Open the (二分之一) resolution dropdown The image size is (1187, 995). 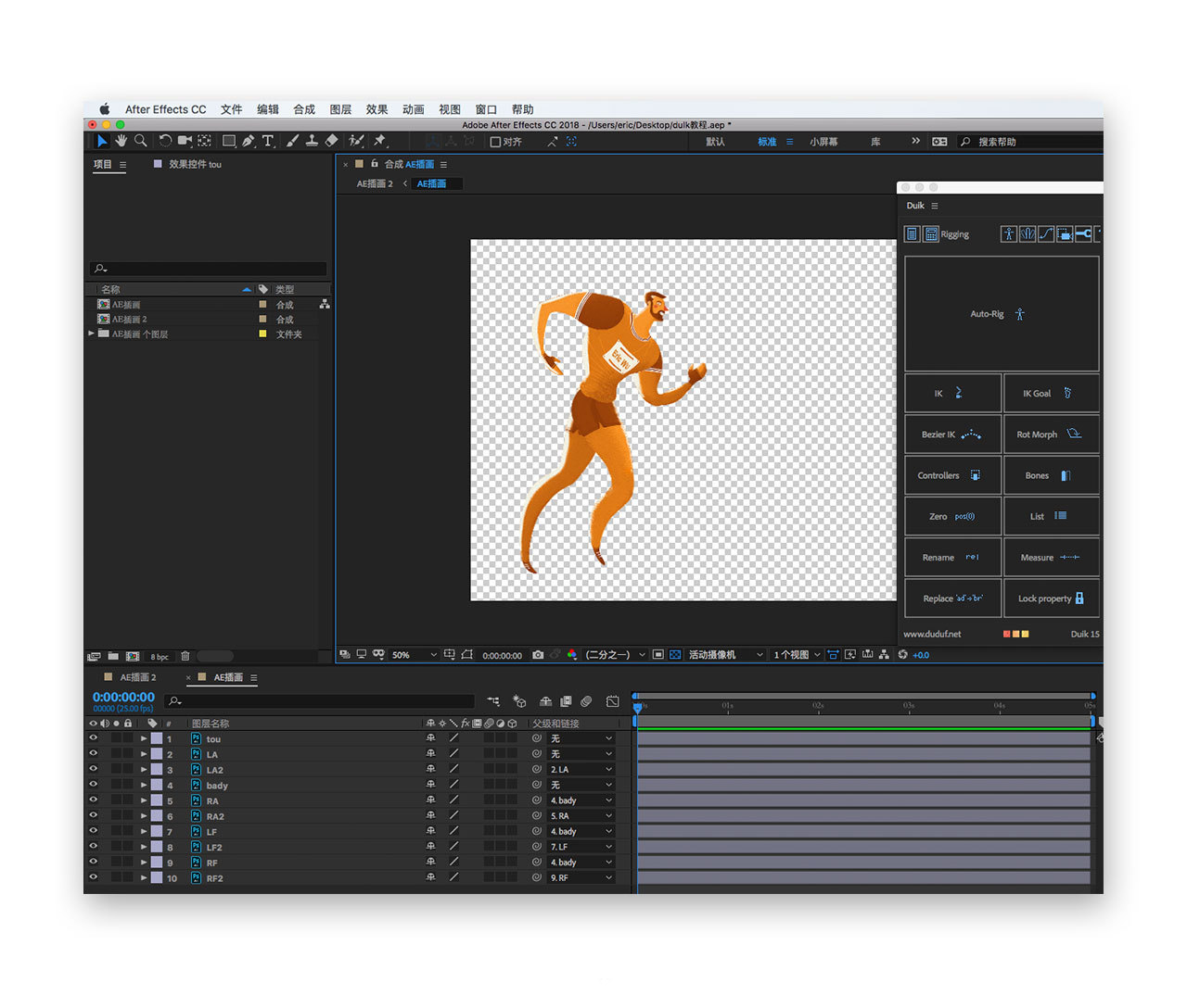tap(616, 655)
